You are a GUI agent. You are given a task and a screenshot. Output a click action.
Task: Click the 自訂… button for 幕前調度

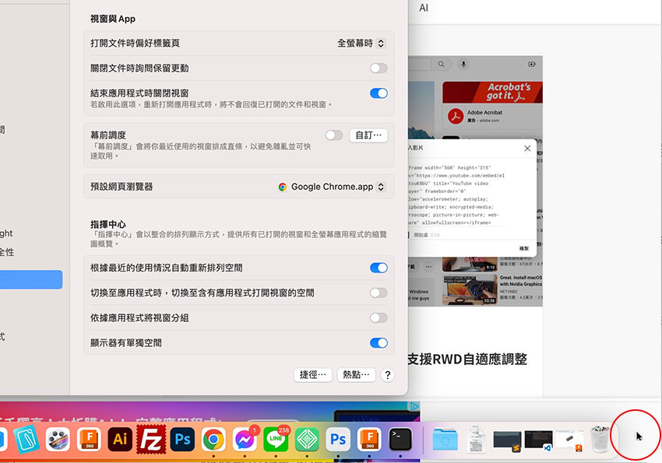pyautogui.click(x=368, y=135)
